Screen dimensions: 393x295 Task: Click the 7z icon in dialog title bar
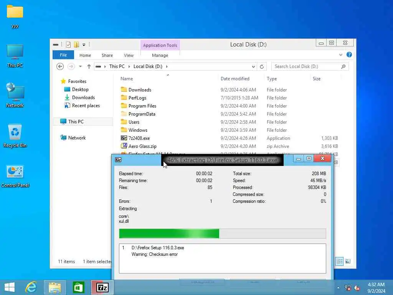coord(118,160)
